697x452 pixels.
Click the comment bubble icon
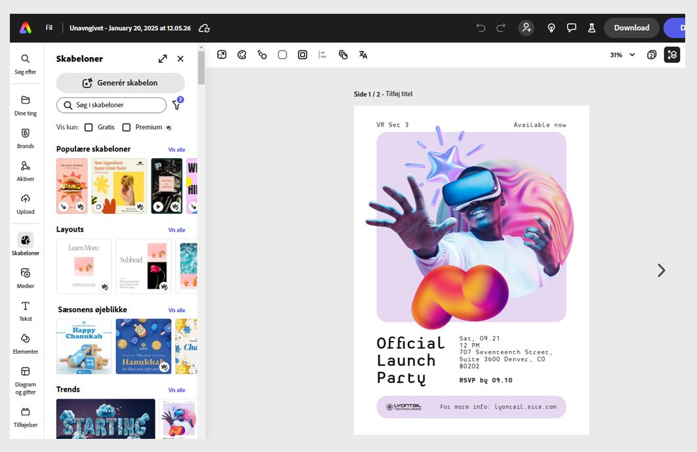[x=572, y=28]
